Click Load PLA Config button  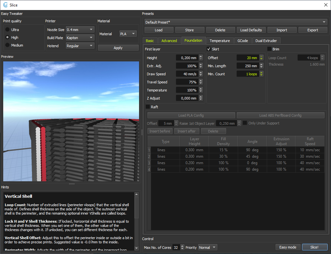point(191,115)
